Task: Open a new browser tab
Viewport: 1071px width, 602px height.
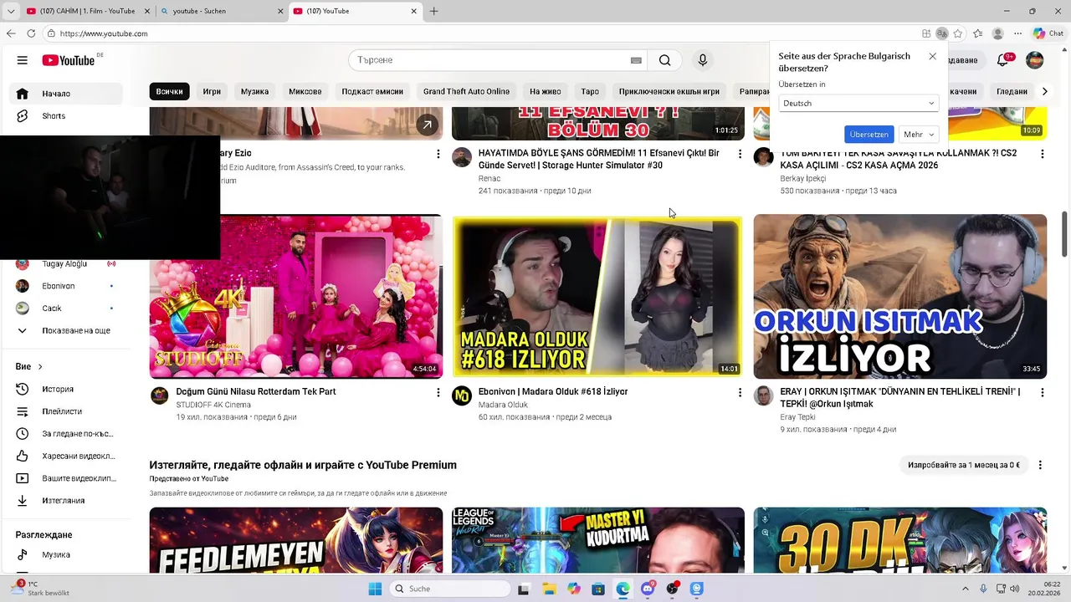Action: (433, 11)
